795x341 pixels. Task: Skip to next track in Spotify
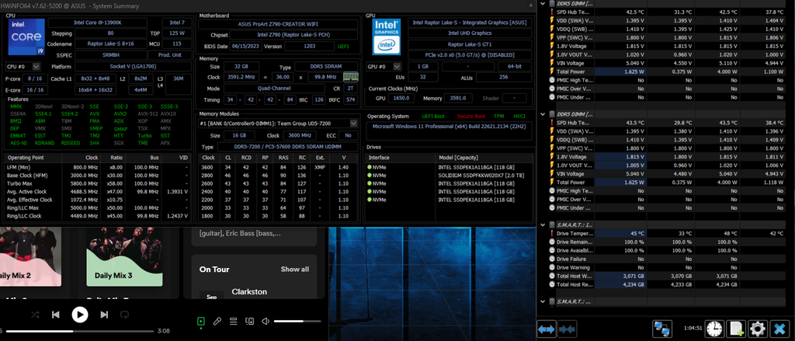(104, 315)
